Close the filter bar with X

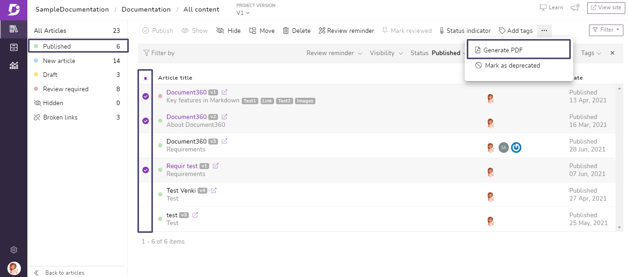[612, 53]
